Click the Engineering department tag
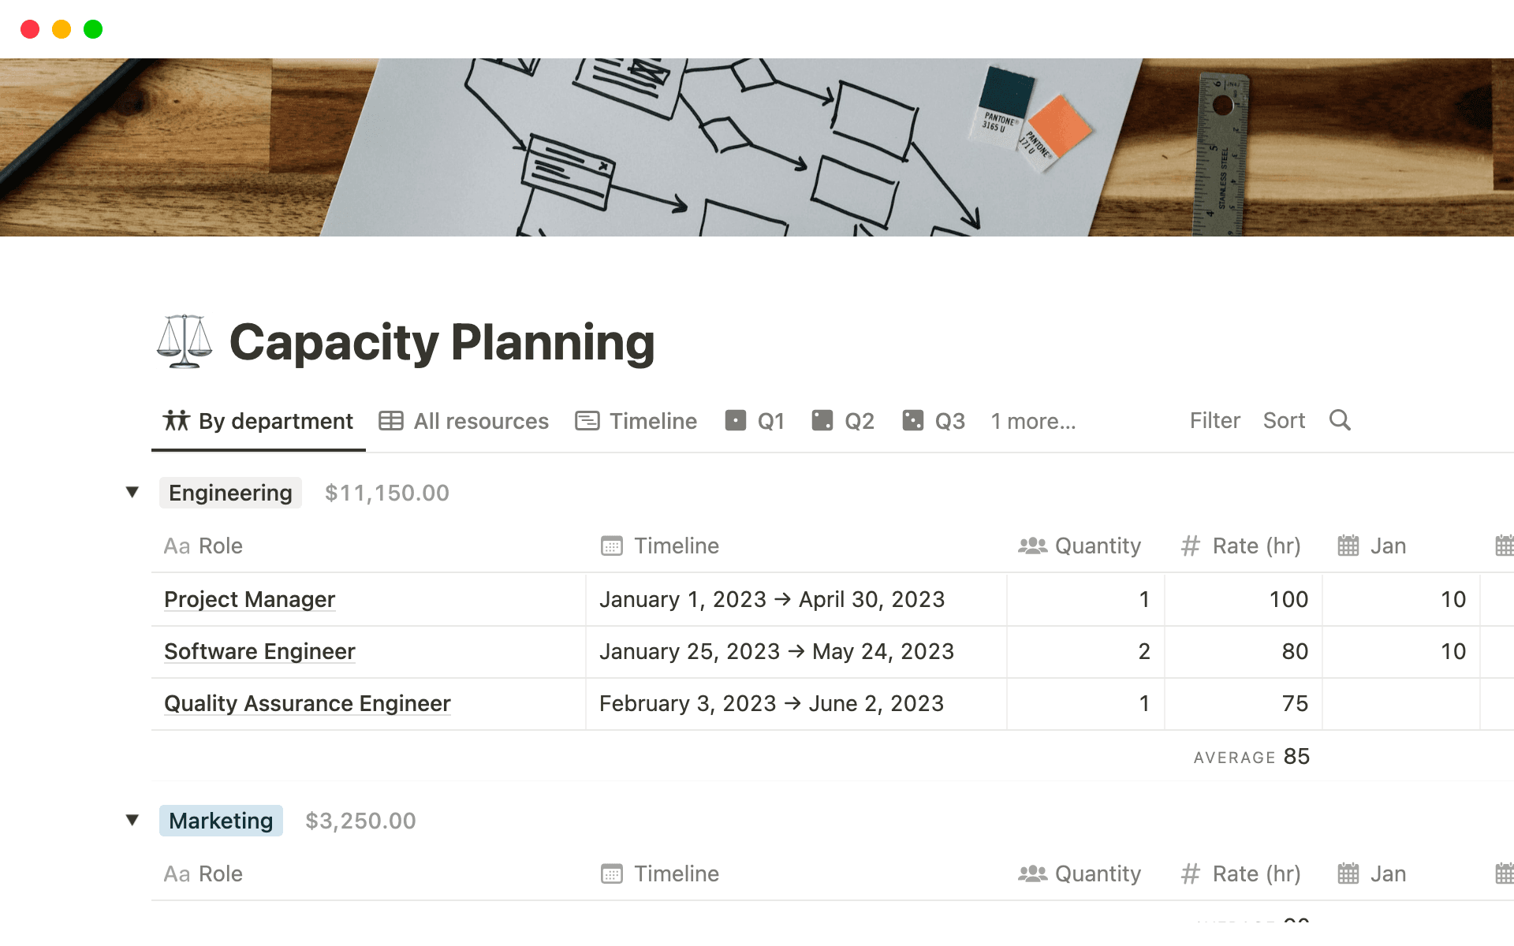The width and height of the screenshot is (1514, 946). coord(229,492)
